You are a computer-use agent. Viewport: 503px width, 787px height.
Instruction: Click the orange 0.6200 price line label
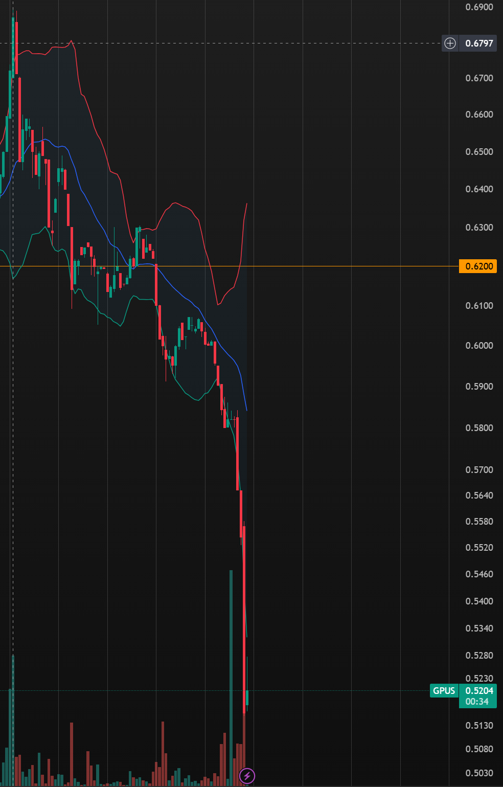click(x=478, y=266)
